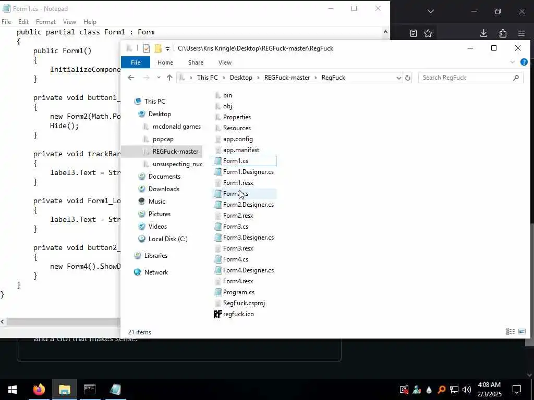Click Notepad scroll-up arrow
Viewport: 534px width, 400px height.
(x=385, y=32)
